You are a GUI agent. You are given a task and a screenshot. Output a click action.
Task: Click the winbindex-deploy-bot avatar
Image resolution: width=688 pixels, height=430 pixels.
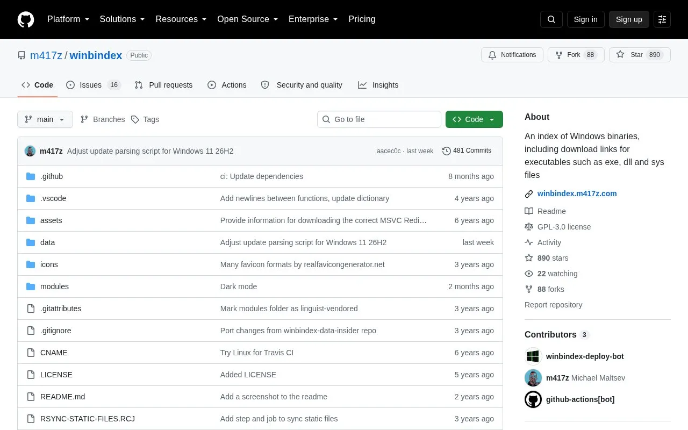(533, 356)
